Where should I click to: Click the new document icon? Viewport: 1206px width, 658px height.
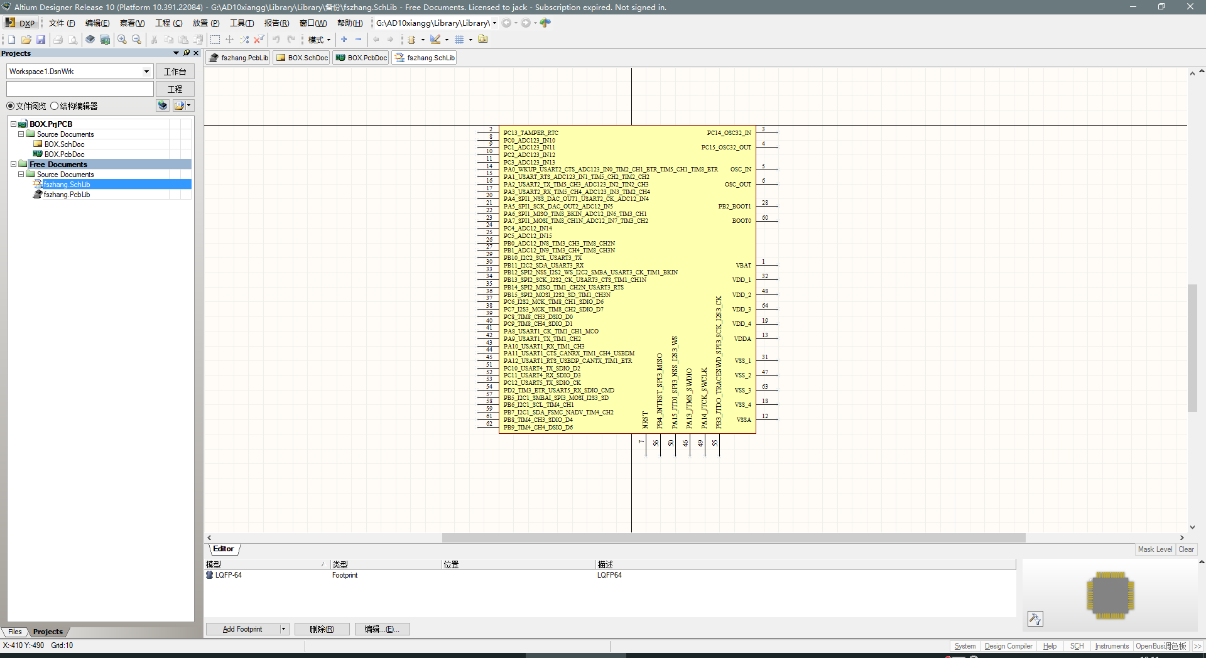pos(11,40)
